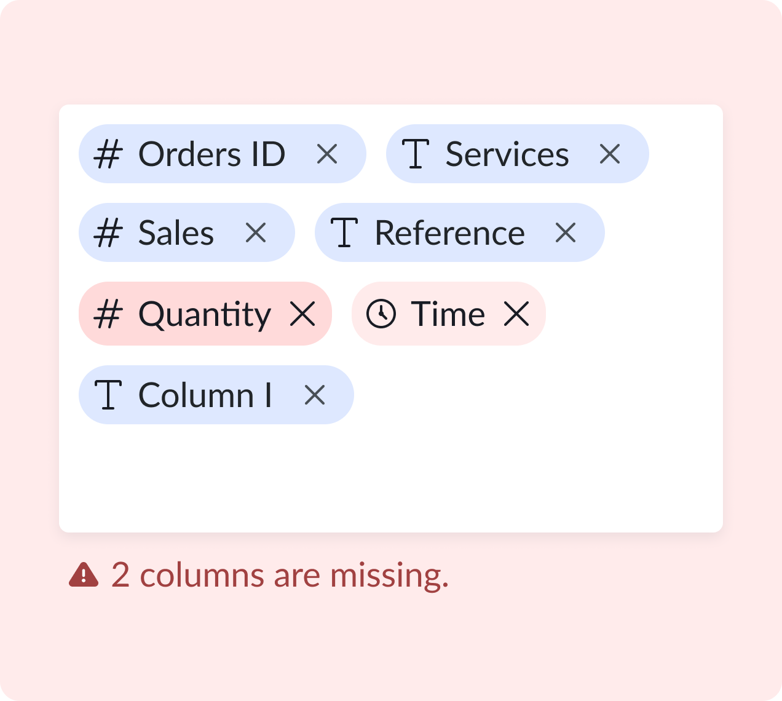Click the hash icon on Quantity
782x701 pixels.
pyautogui.click(x=108, y=314)
